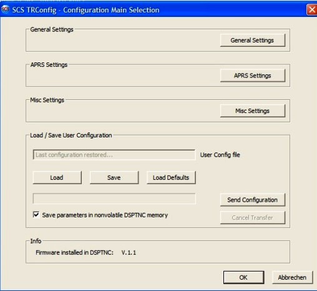Open the APRS Settings button
The image size is (317, 291).
coord(253,76)
